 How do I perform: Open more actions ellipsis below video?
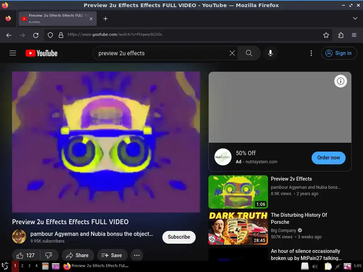[136, 255]
